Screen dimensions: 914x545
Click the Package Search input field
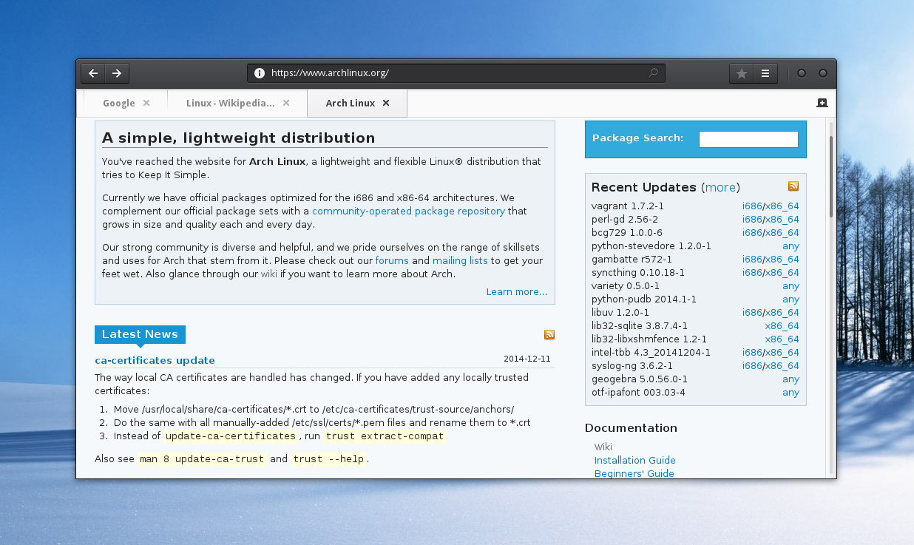coord(748,139)
